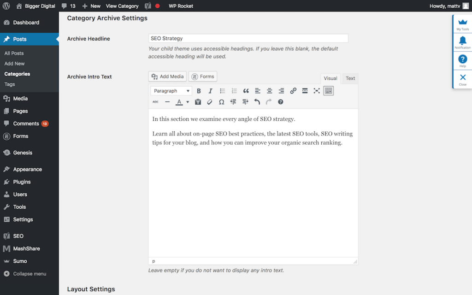Click the Forms button above editor
The height and width of the screenshot is (295, 472).
pos(203,77)
